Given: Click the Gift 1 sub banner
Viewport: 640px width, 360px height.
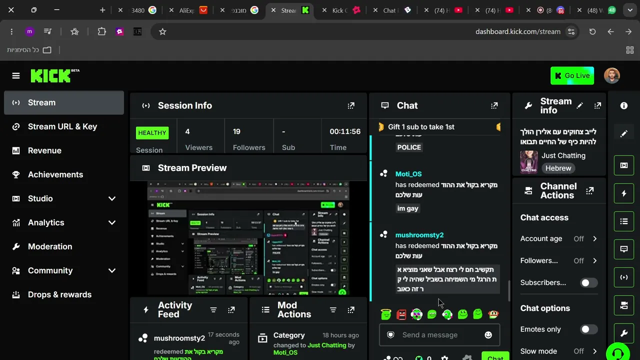Looking at the screenshot, I should pos(440,127).
